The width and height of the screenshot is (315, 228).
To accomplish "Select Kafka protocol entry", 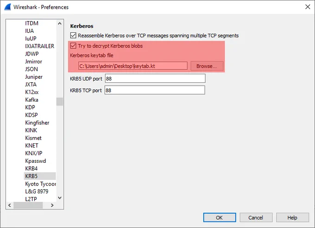I will [x=31, y=99].
